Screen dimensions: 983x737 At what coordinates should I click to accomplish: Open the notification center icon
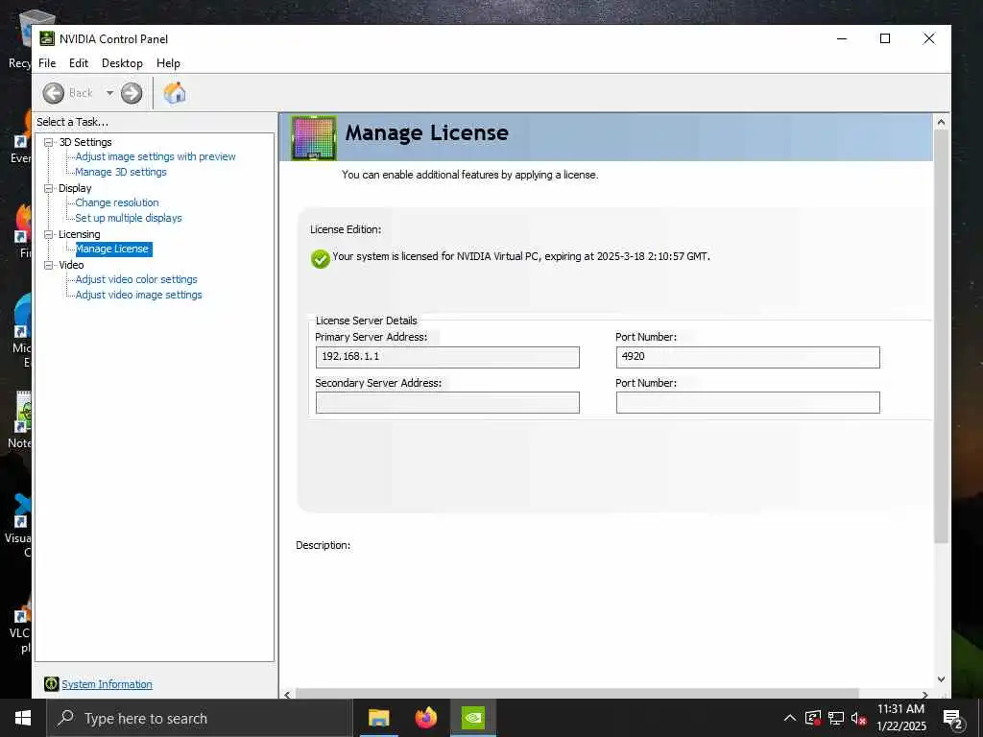tap(952, 719)
